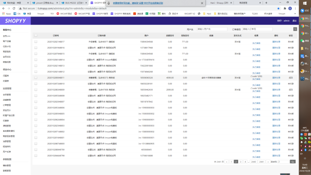The width and height of the screenshot is (311, 175).
Task: Click the 2999.00 amount cell
Action: pos(170,90)
